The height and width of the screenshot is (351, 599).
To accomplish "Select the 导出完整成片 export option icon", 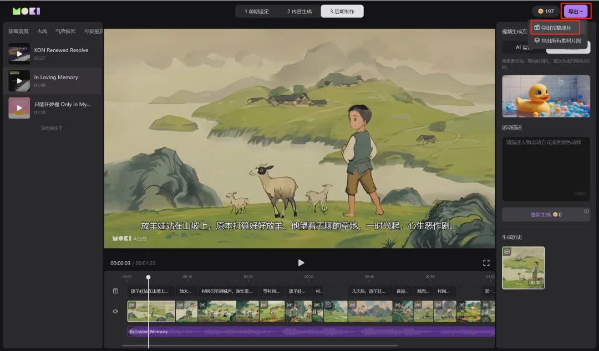I will pyautogui.click(x=537, y=26).
